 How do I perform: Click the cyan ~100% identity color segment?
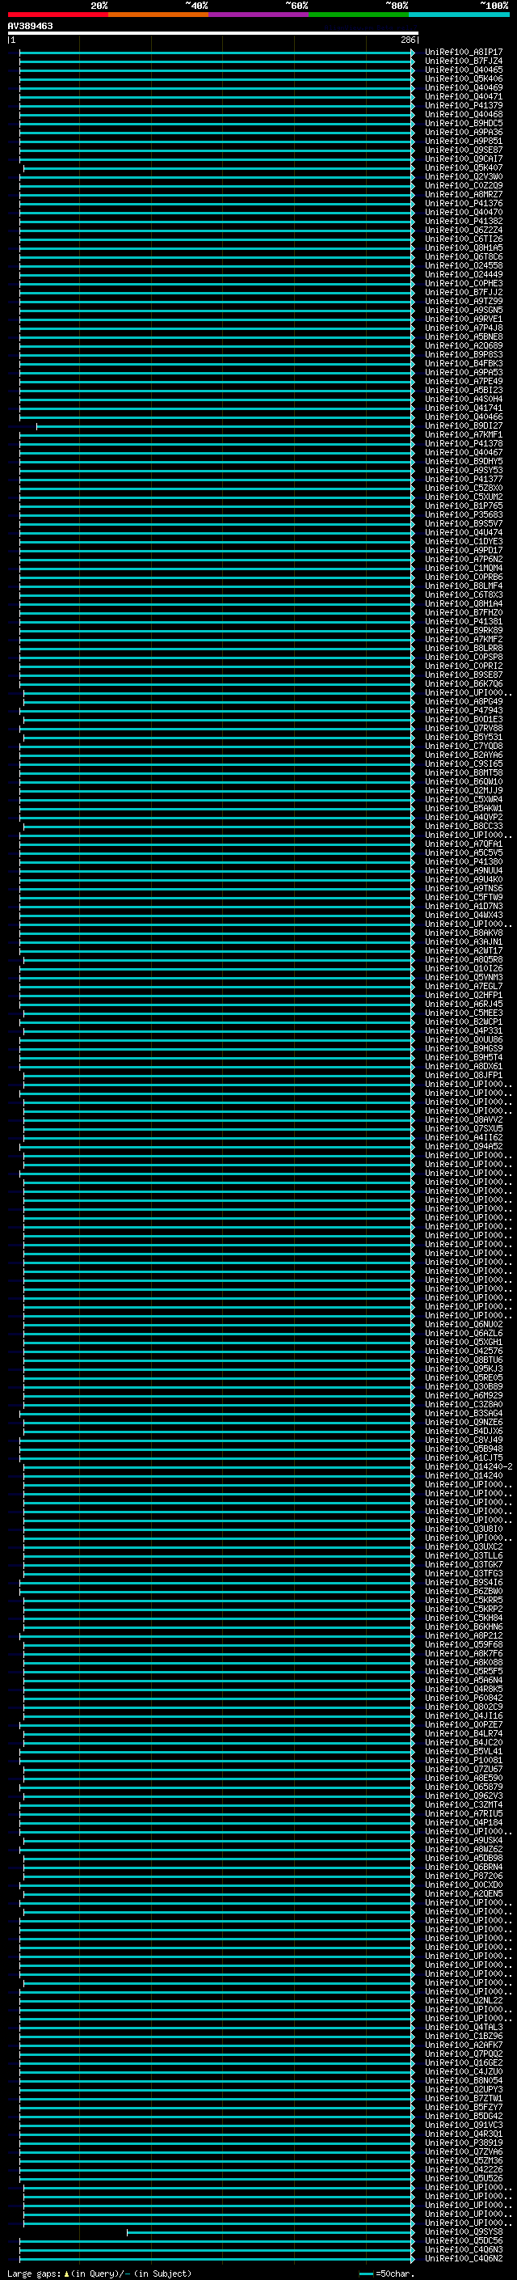[459, 15]
